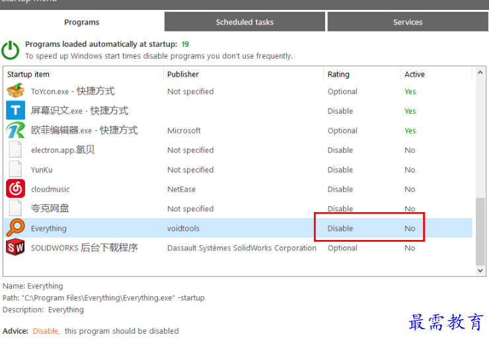Toggle the No status of electron.app.氢贝
Image resolution: width=489 pixels, height=343 pixels.
410,150
